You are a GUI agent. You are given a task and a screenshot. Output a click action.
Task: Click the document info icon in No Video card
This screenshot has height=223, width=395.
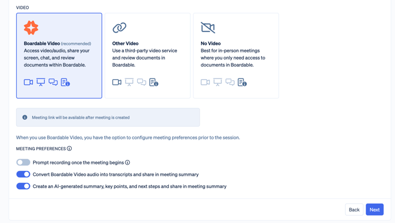242,82
